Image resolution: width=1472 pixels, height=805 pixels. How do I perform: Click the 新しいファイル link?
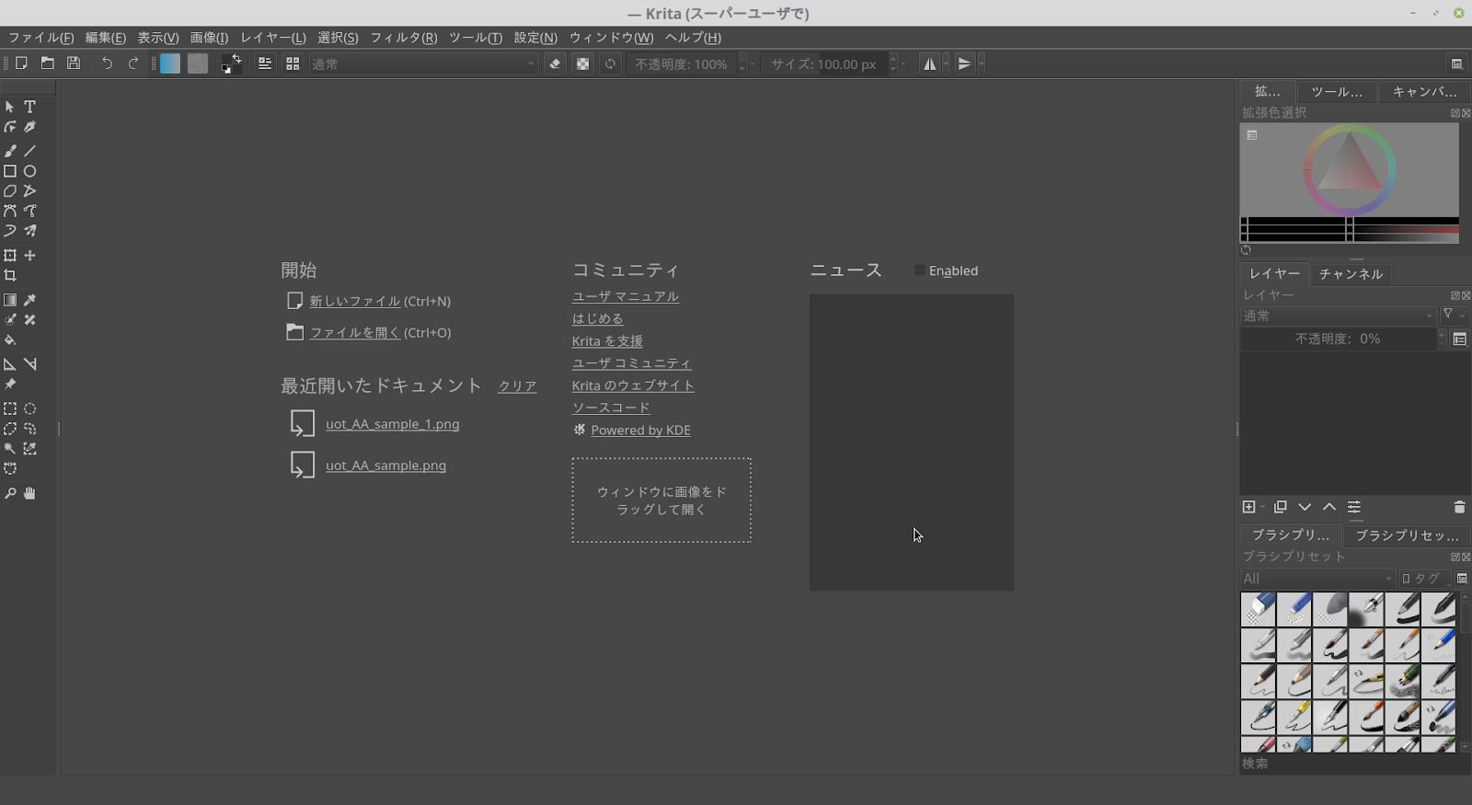coord(355,301)
